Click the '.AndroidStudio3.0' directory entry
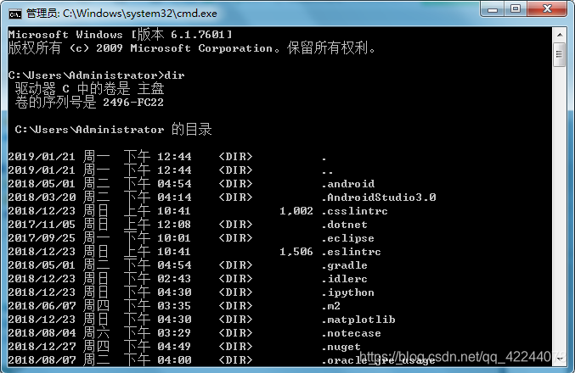 click(379, 198)
